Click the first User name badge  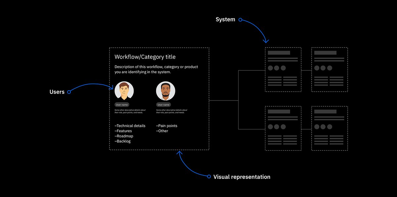coord(122,104)
